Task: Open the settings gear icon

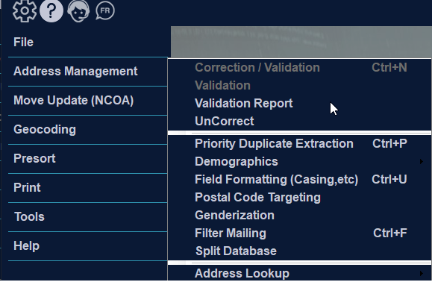Action: (25, 10)
